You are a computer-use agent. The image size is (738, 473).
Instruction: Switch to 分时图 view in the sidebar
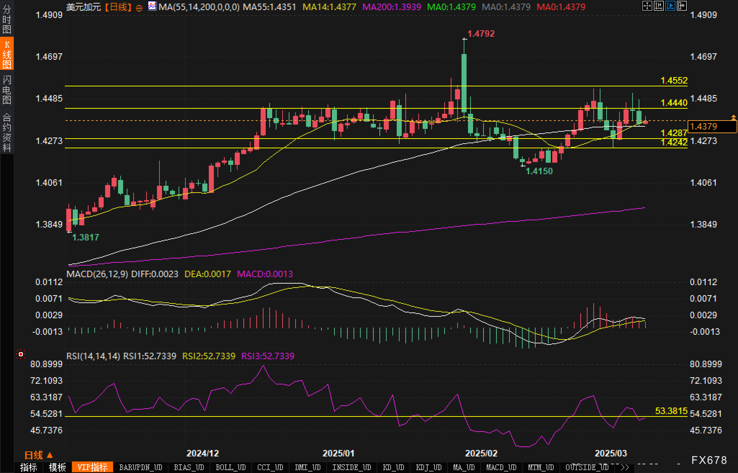[x=7, y=19]
